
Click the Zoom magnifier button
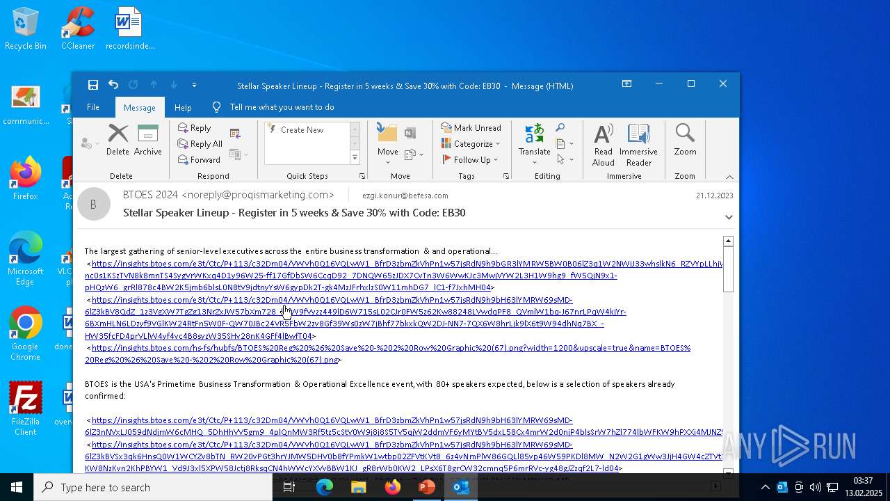click(x=685, y=141)
